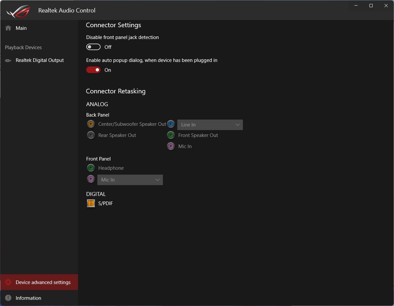Click the Front Speaker Out label

coord(198,135)
